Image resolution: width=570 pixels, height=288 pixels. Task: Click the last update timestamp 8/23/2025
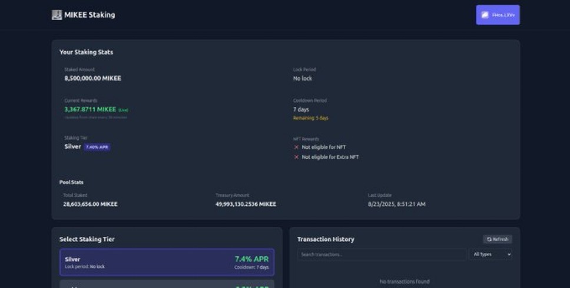point(397,204)
